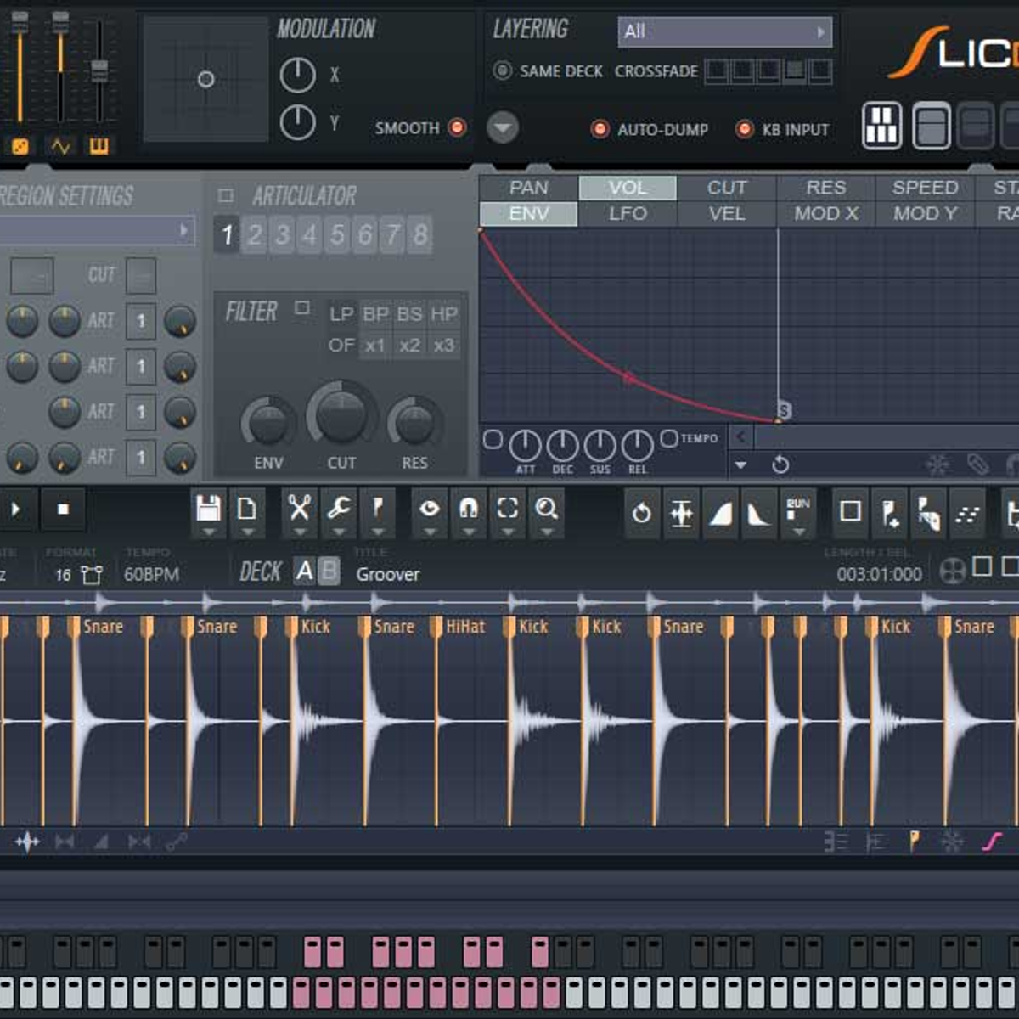Viewport: 1019px width, 1019px height.
Task: Open the scissors slicing tool
Action: tap(299, 508)
